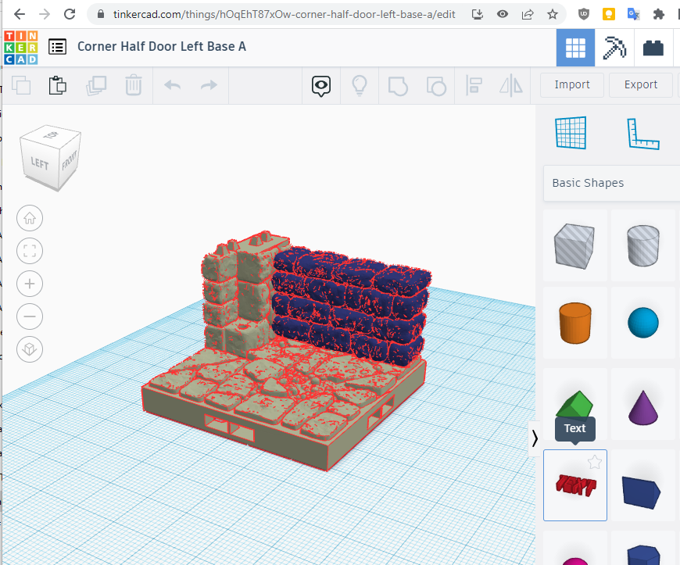The image size is (680, 565).
Task: Click the Mirror tool icon
Action: [x=511, y=85]
